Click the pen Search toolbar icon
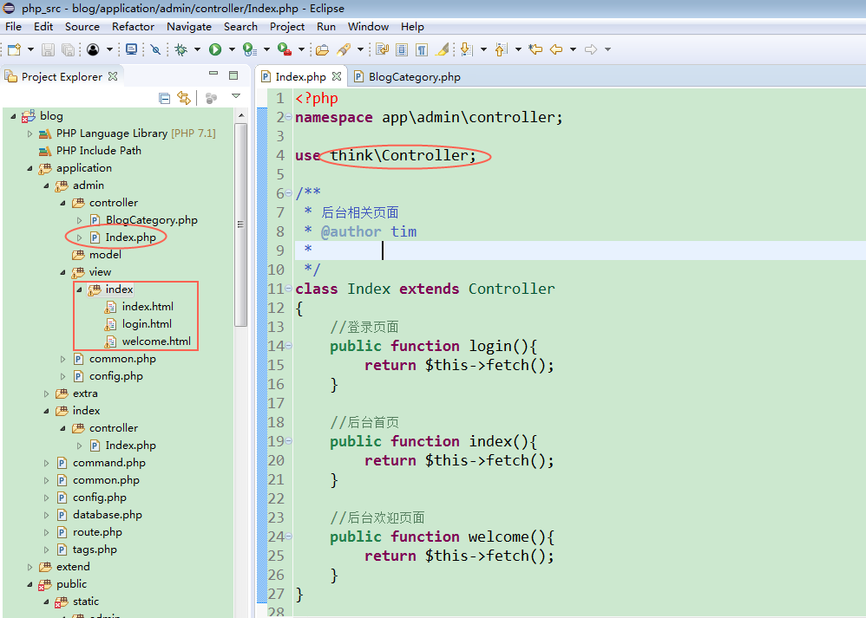This screenshot has height=618, width=866. [344, 49]
